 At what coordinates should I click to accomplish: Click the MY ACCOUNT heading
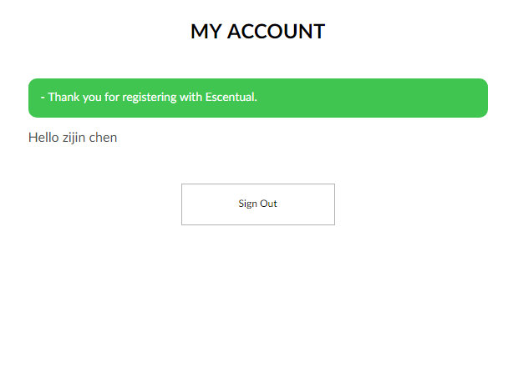[x=257, y=32]
